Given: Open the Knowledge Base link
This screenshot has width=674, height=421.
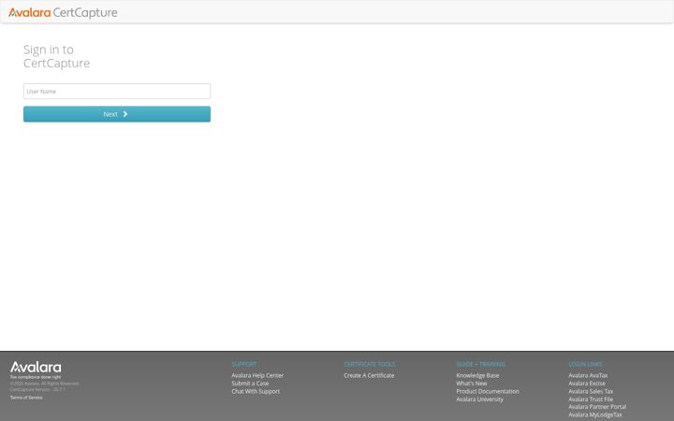Looking at the screenshot, I should pyautogui.click(x=477, y=375).
